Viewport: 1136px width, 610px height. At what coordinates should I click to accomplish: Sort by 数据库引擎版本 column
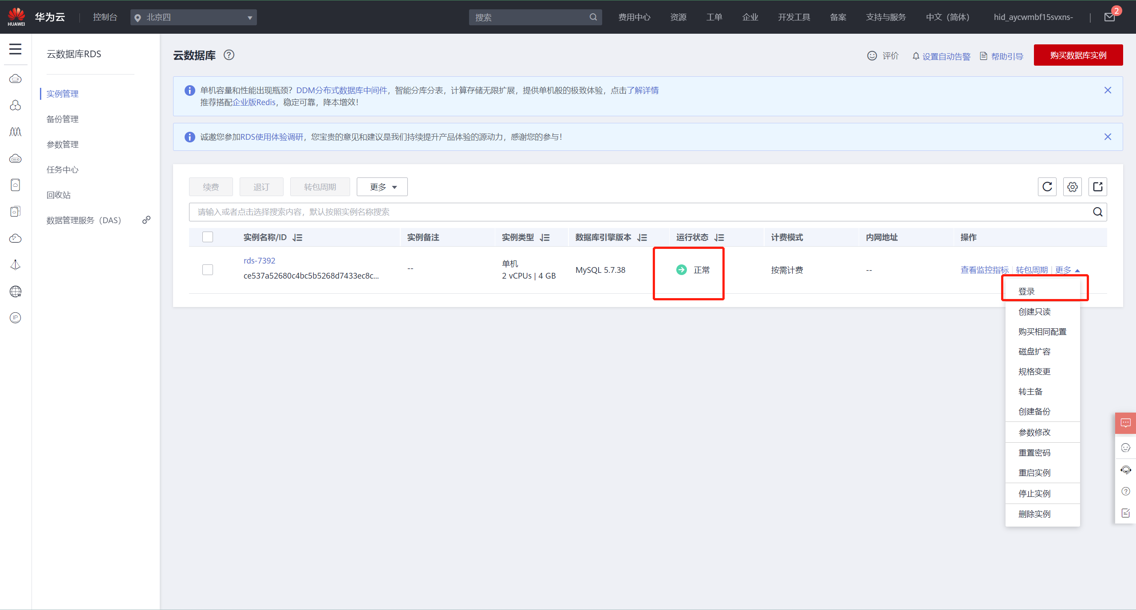click(642, 238)
